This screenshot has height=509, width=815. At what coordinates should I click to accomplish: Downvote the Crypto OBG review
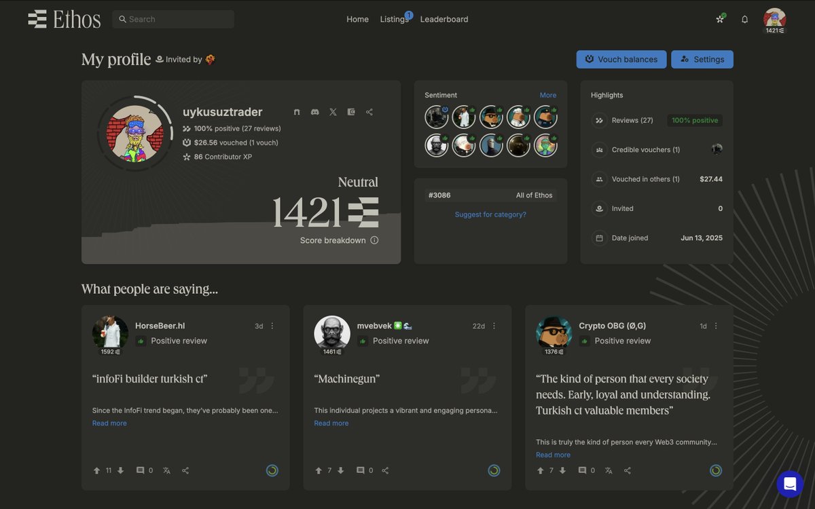(x=562, y=470)
